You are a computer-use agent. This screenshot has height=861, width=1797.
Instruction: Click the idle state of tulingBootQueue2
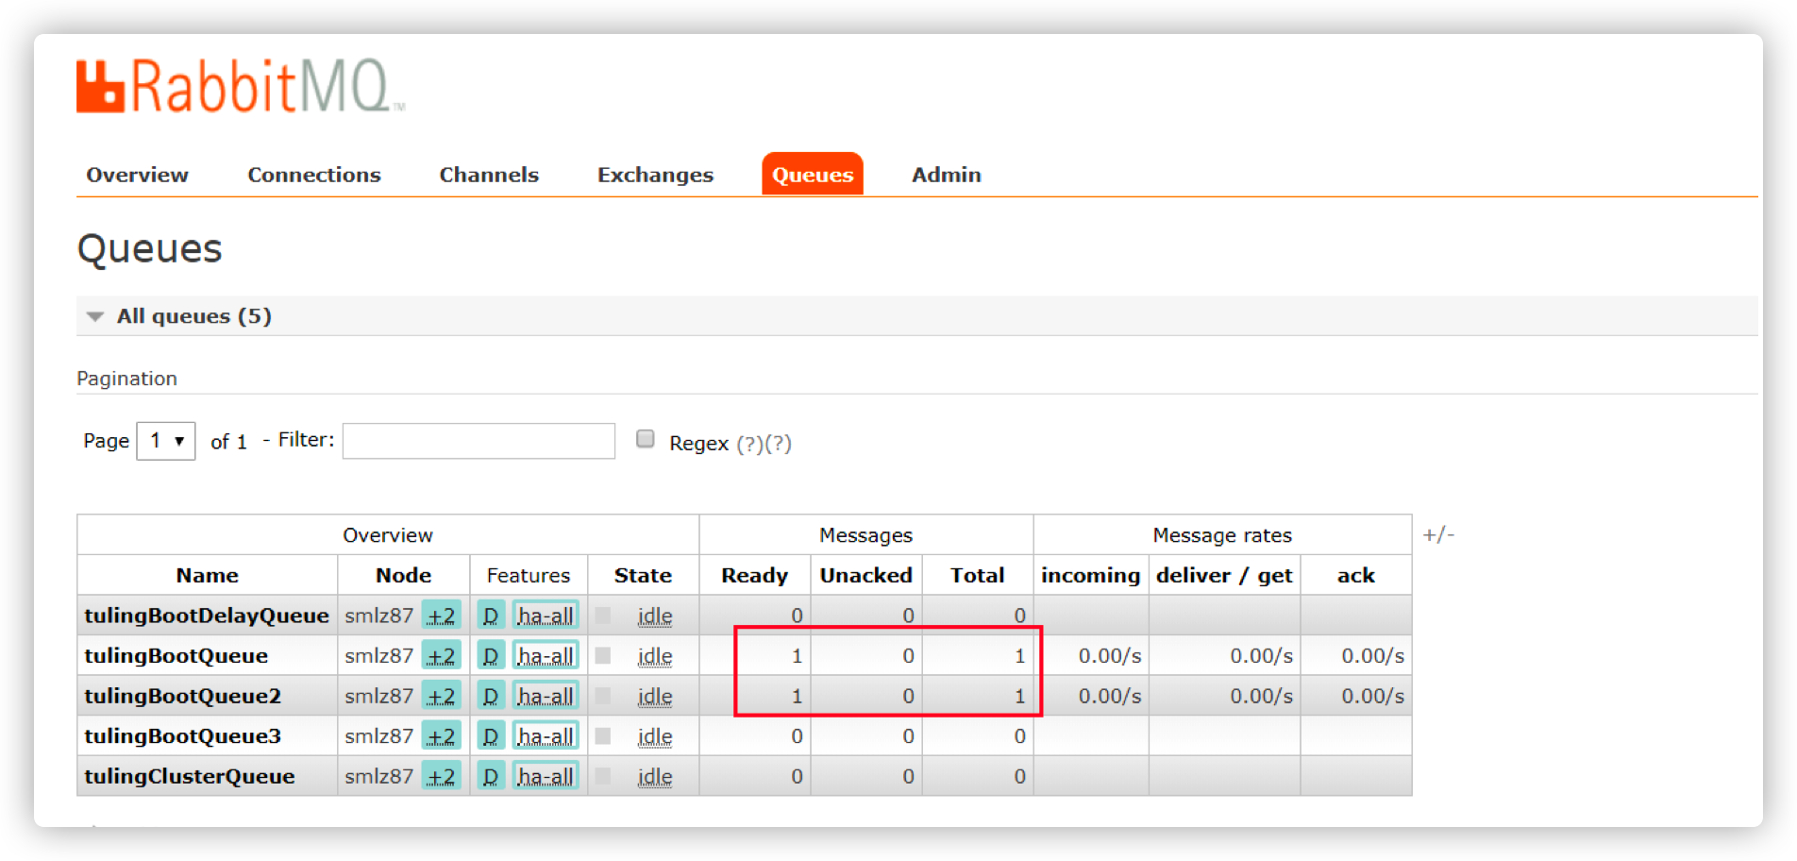[655, 697]
